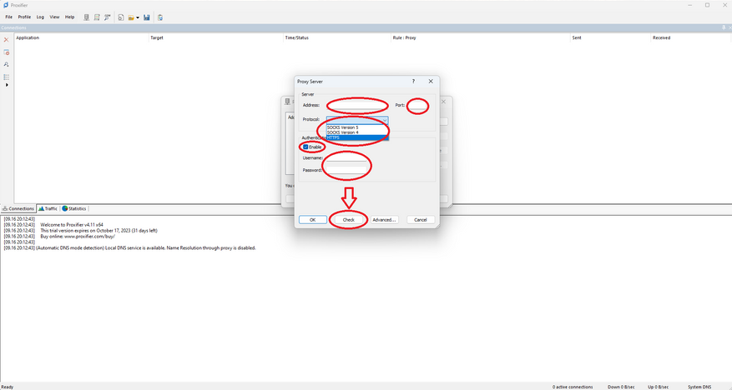The height and width of the screenshot is (390, 732).
Task: Save profile with floppy disk icon
Action: point(147,17)
